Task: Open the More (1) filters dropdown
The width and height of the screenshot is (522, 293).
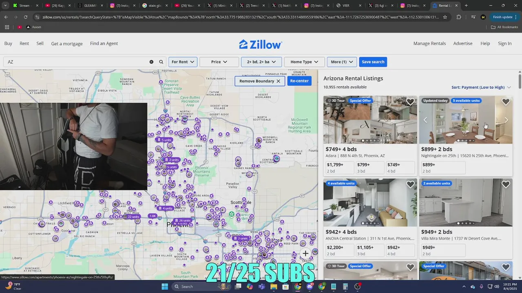Action: pos(342,62)
